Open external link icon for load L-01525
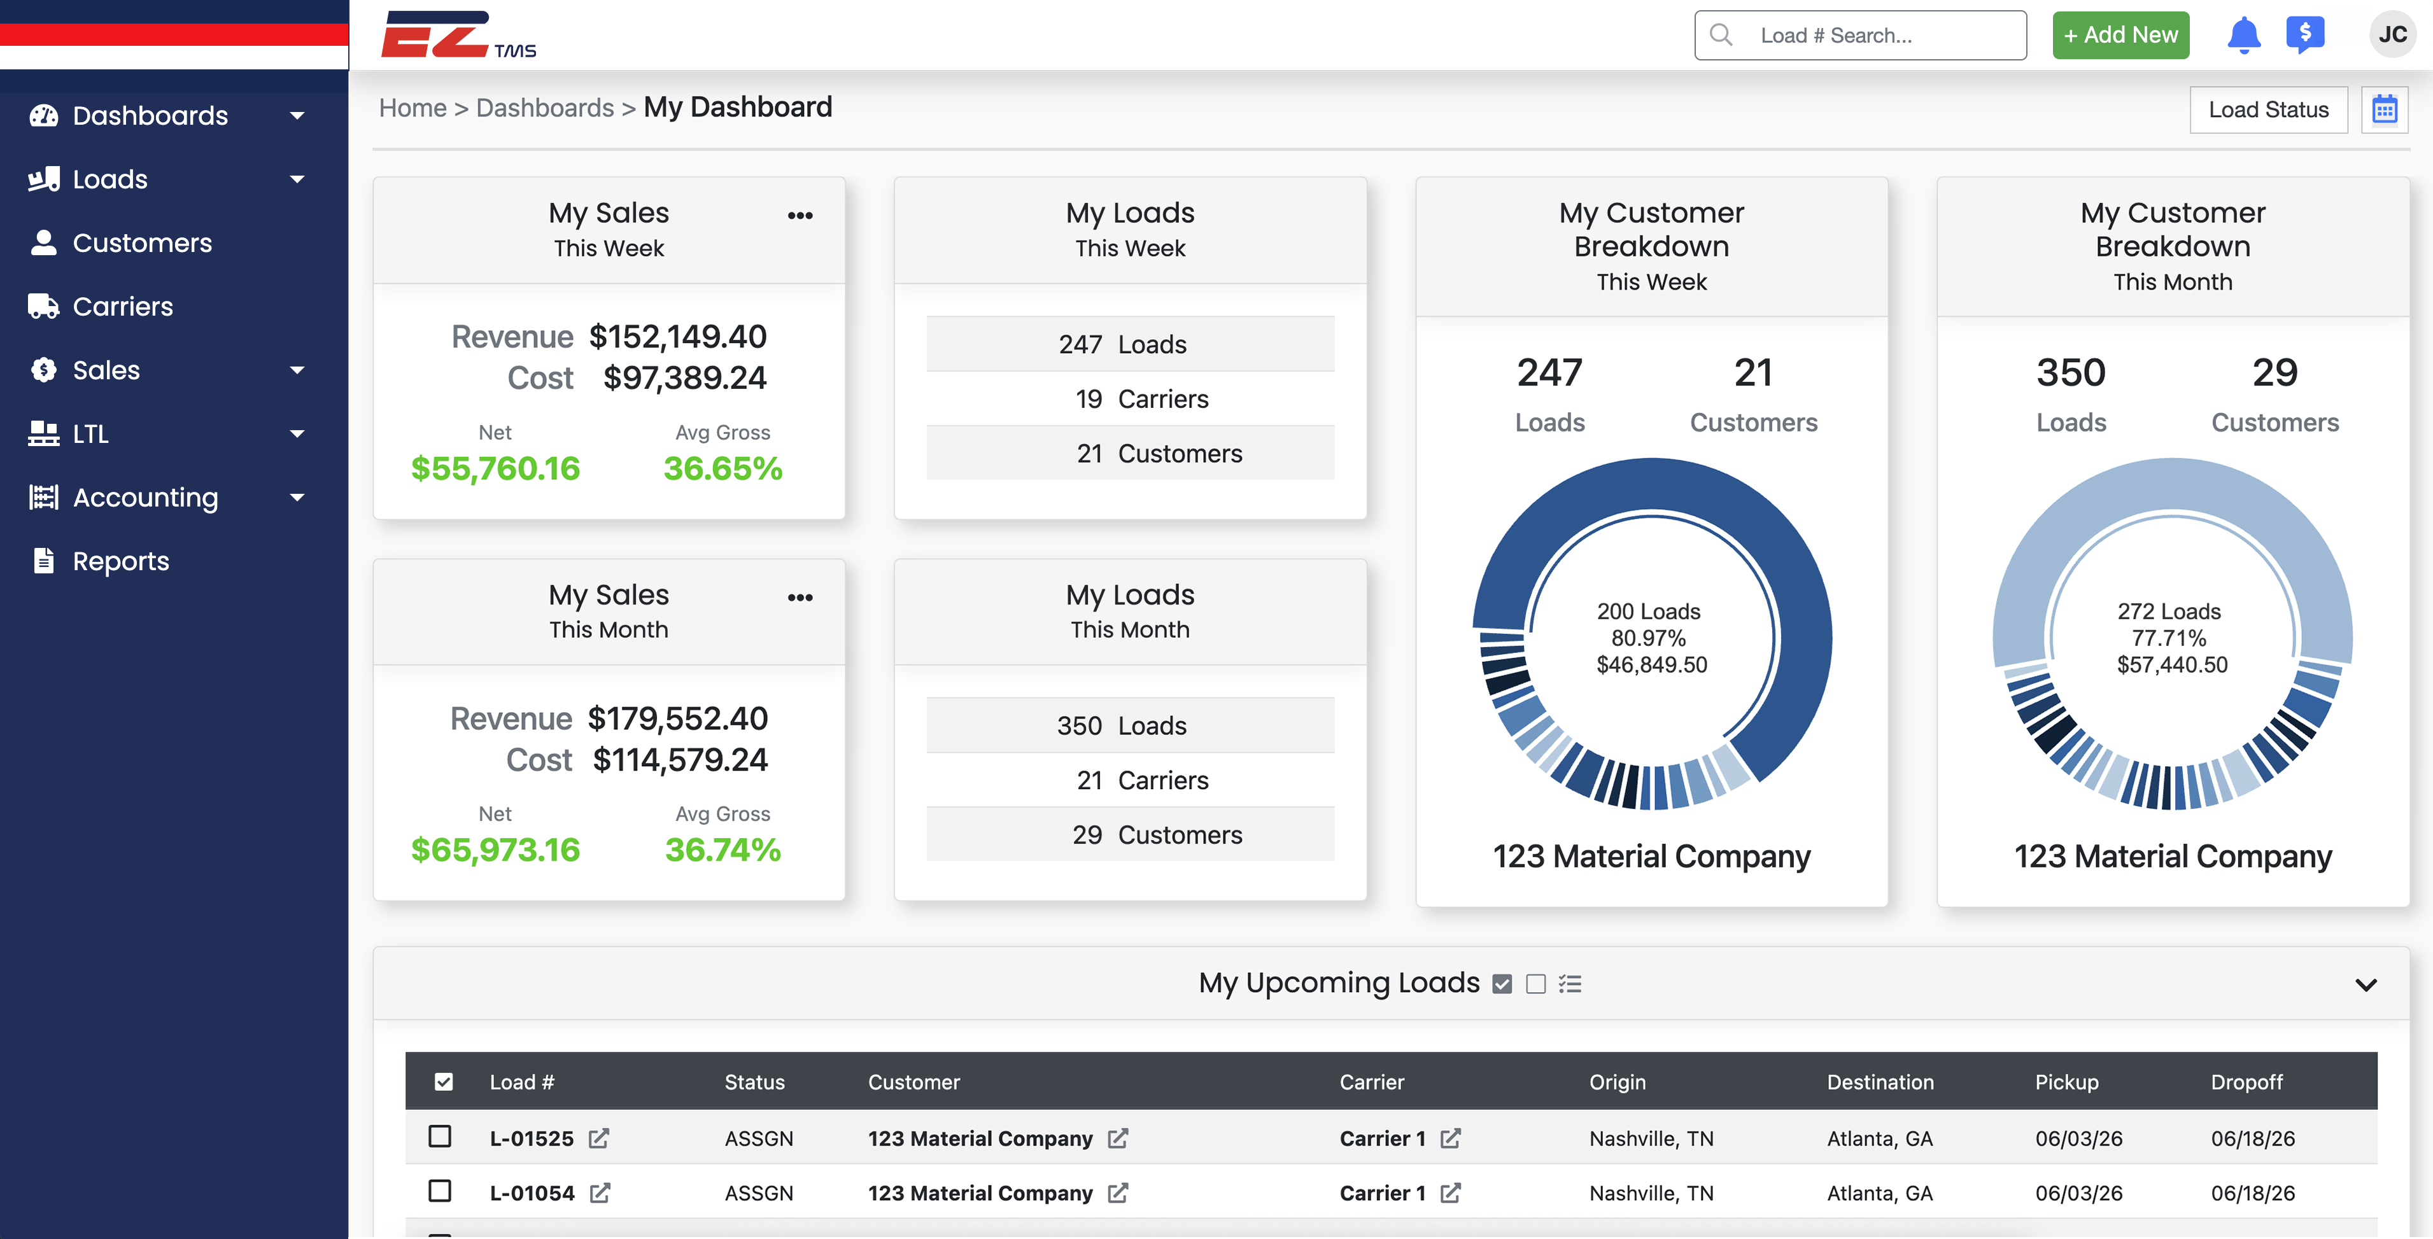 point(599,1138)
